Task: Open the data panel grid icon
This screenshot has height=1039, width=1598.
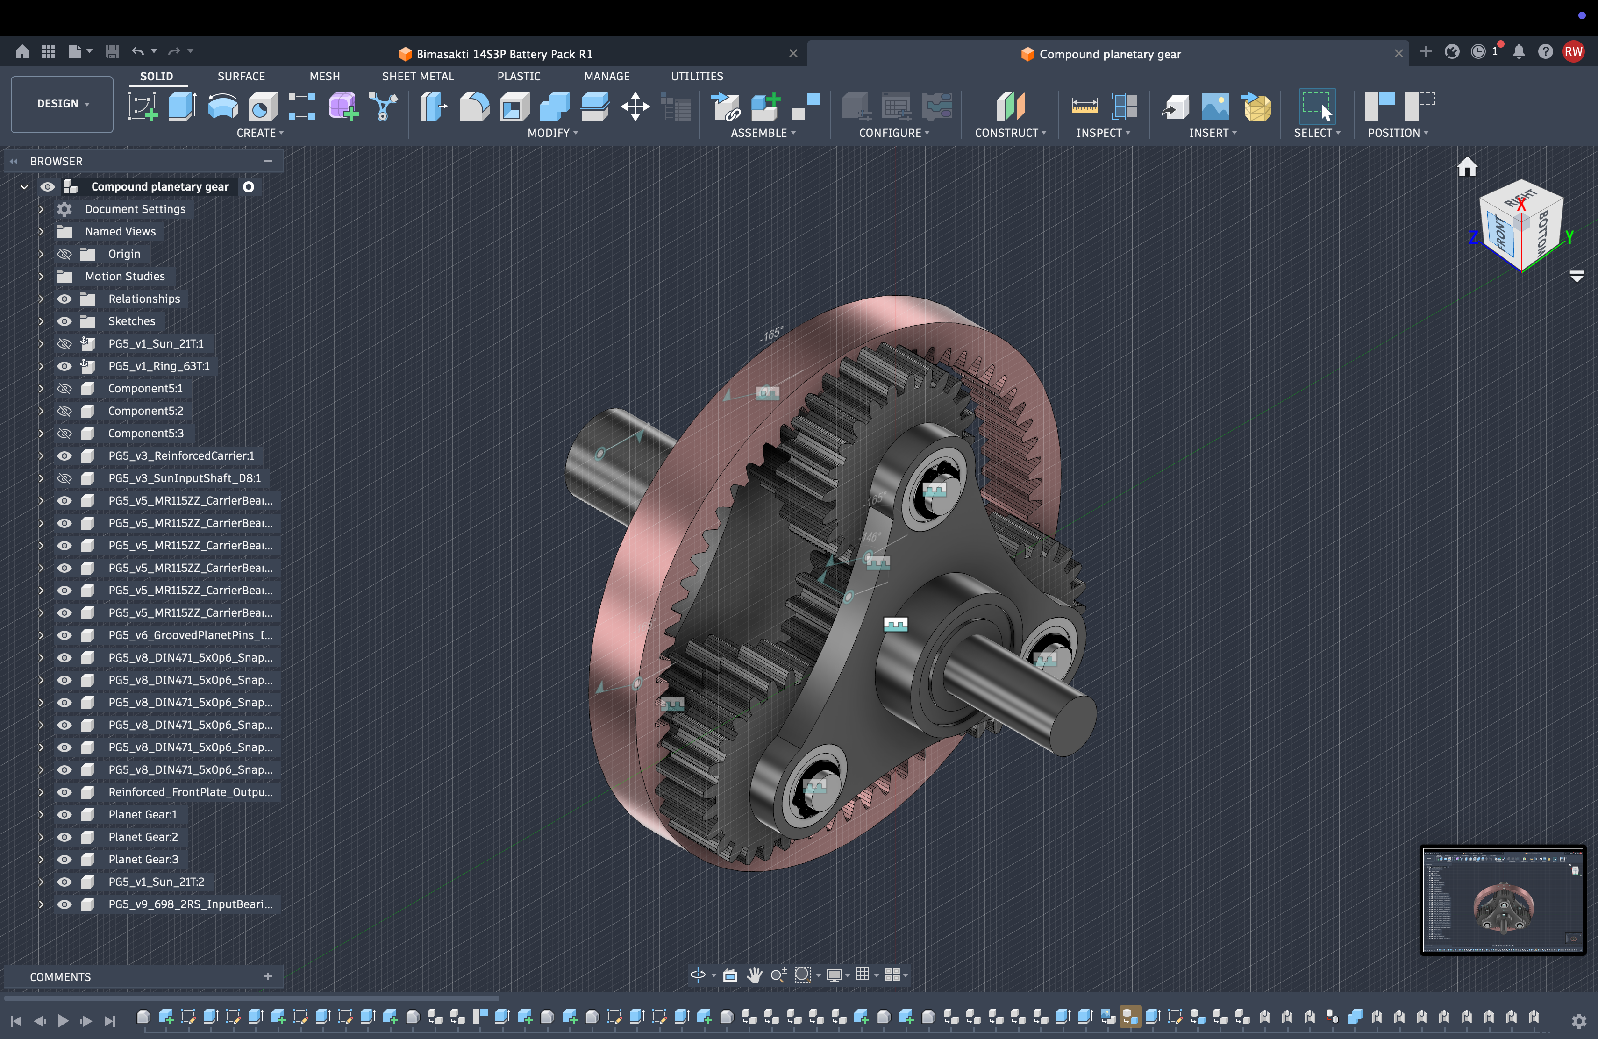Action: tap(48, 51)
